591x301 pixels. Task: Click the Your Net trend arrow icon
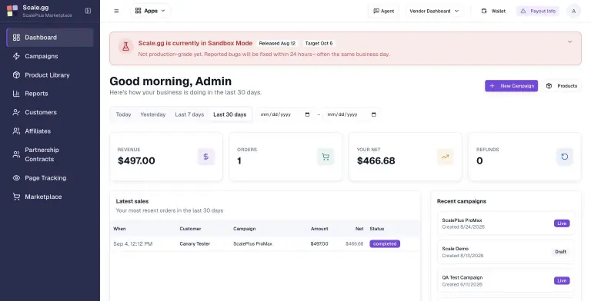tap(445, 157)
